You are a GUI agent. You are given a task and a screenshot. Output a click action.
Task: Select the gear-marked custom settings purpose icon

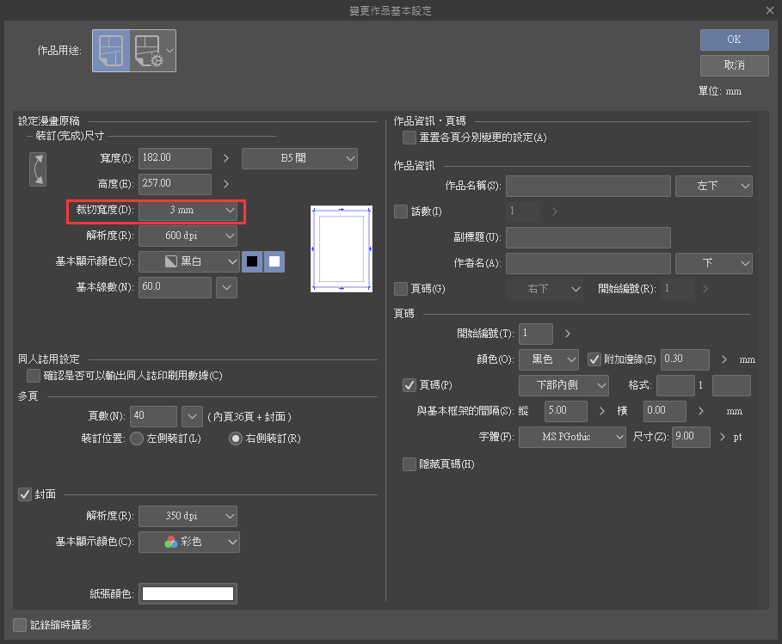(x=149, y=51)
